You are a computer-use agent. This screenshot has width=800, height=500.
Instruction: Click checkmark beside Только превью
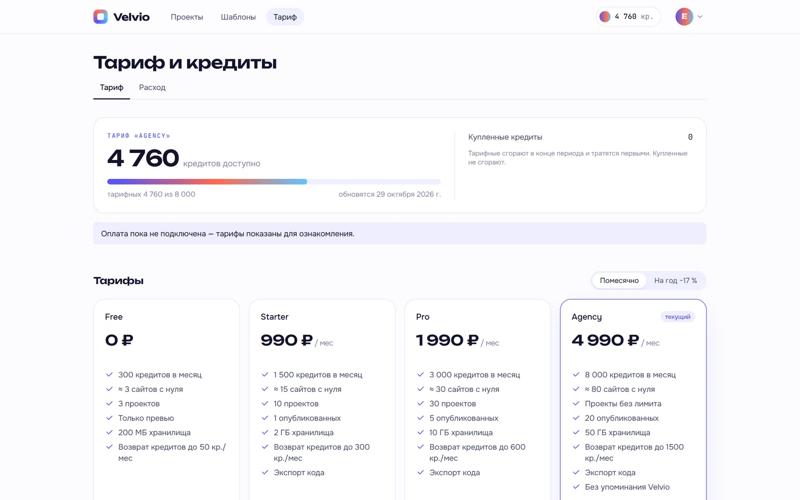click(109, 418)
